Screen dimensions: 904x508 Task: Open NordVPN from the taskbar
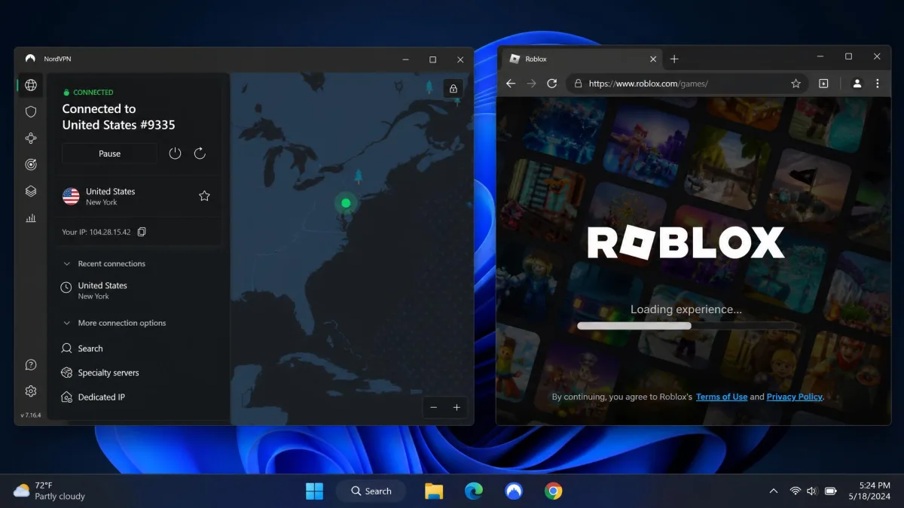coord(514,491)
